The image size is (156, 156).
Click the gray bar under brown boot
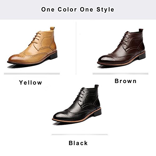click(120, 74)
